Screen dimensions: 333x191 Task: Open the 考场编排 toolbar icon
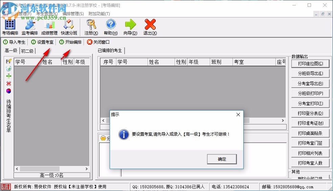[x=10, y=27]
